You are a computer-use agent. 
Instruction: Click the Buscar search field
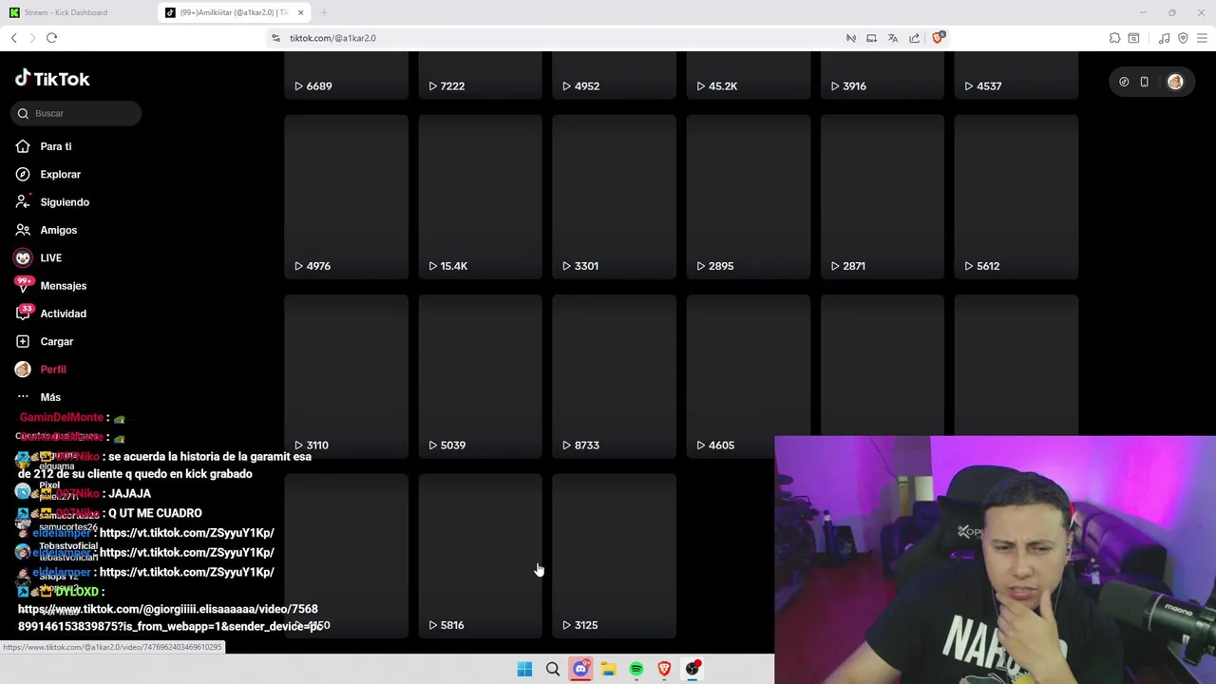click(x=77, y=113)
